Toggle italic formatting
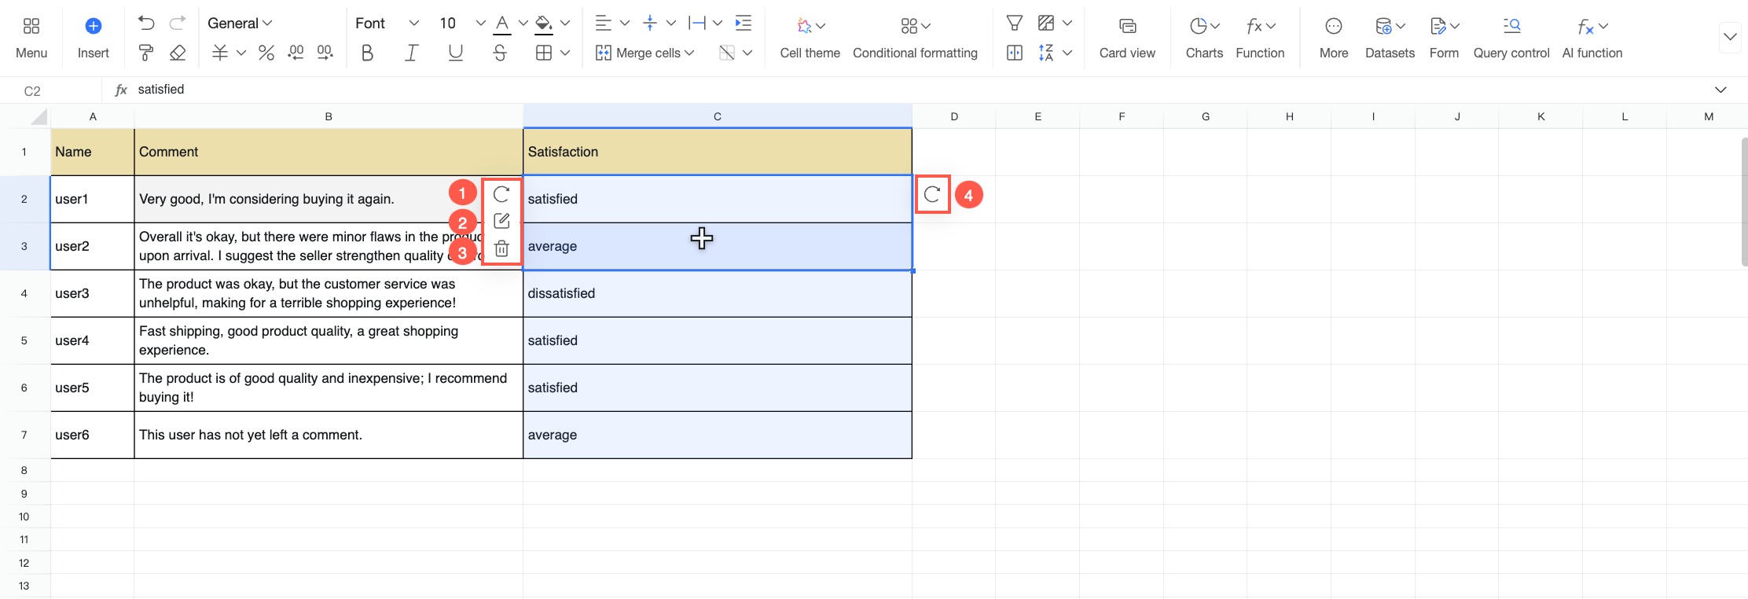Screen dimensions: 1748x599 (411, 53)
